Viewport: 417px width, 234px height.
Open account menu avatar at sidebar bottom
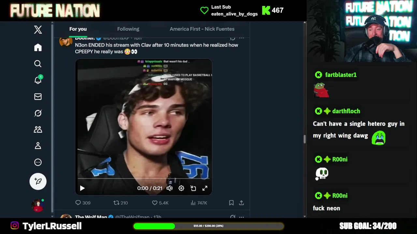click(37, 206)
